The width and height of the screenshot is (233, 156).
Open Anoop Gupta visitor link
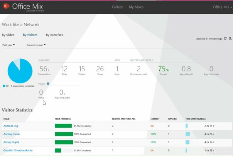tap(11, 142)
